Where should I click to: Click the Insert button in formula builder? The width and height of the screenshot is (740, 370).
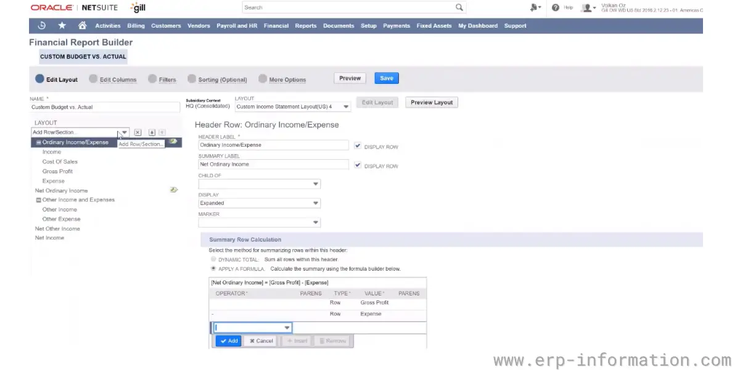[297, 341]
